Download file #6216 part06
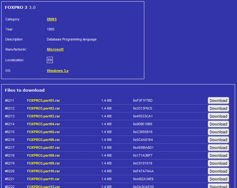 click(218, 140)
